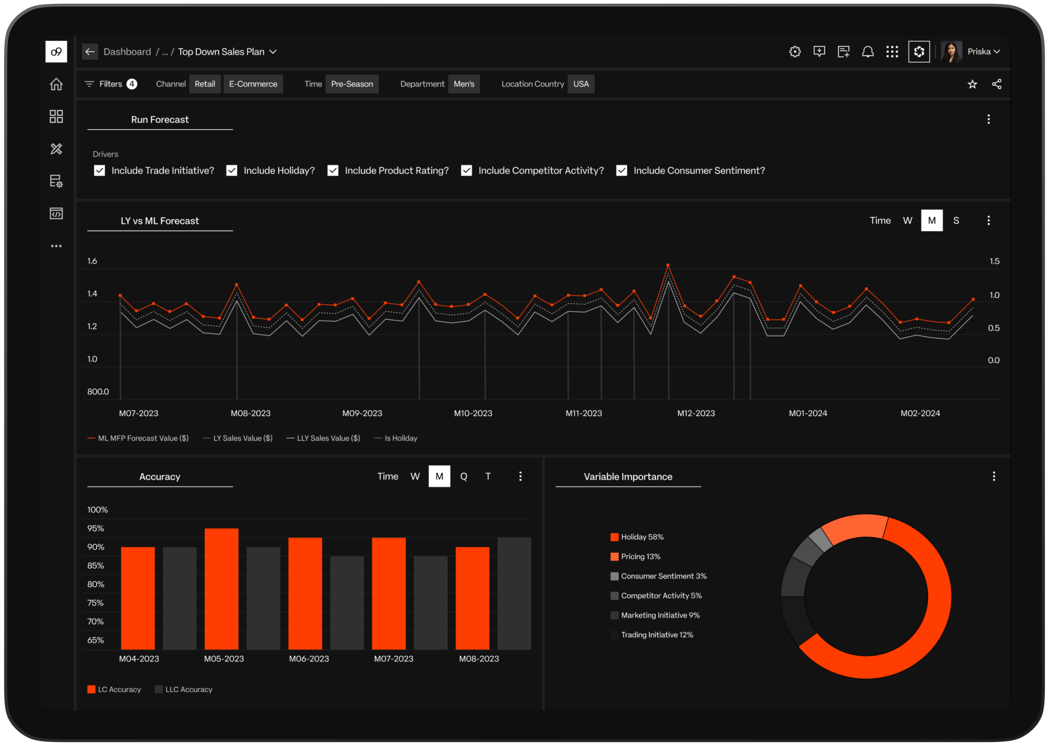Open the Priska user menu dropdown
Screen dimensions: 1049x746
(983, 52)
